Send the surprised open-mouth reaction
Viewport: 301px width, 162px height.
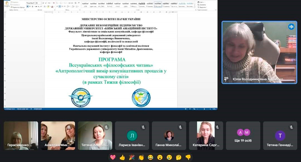point(160,157)
